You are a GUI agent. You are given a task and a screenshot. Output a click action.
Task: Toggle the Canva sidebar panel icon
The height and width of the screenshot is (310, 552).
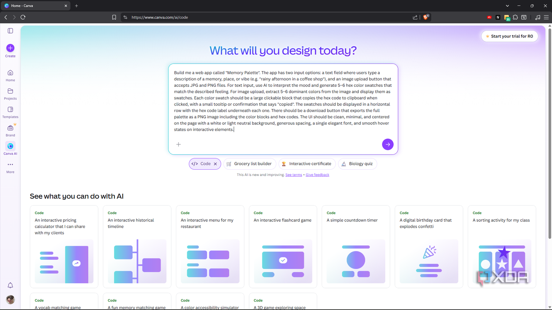coord(10,31)
